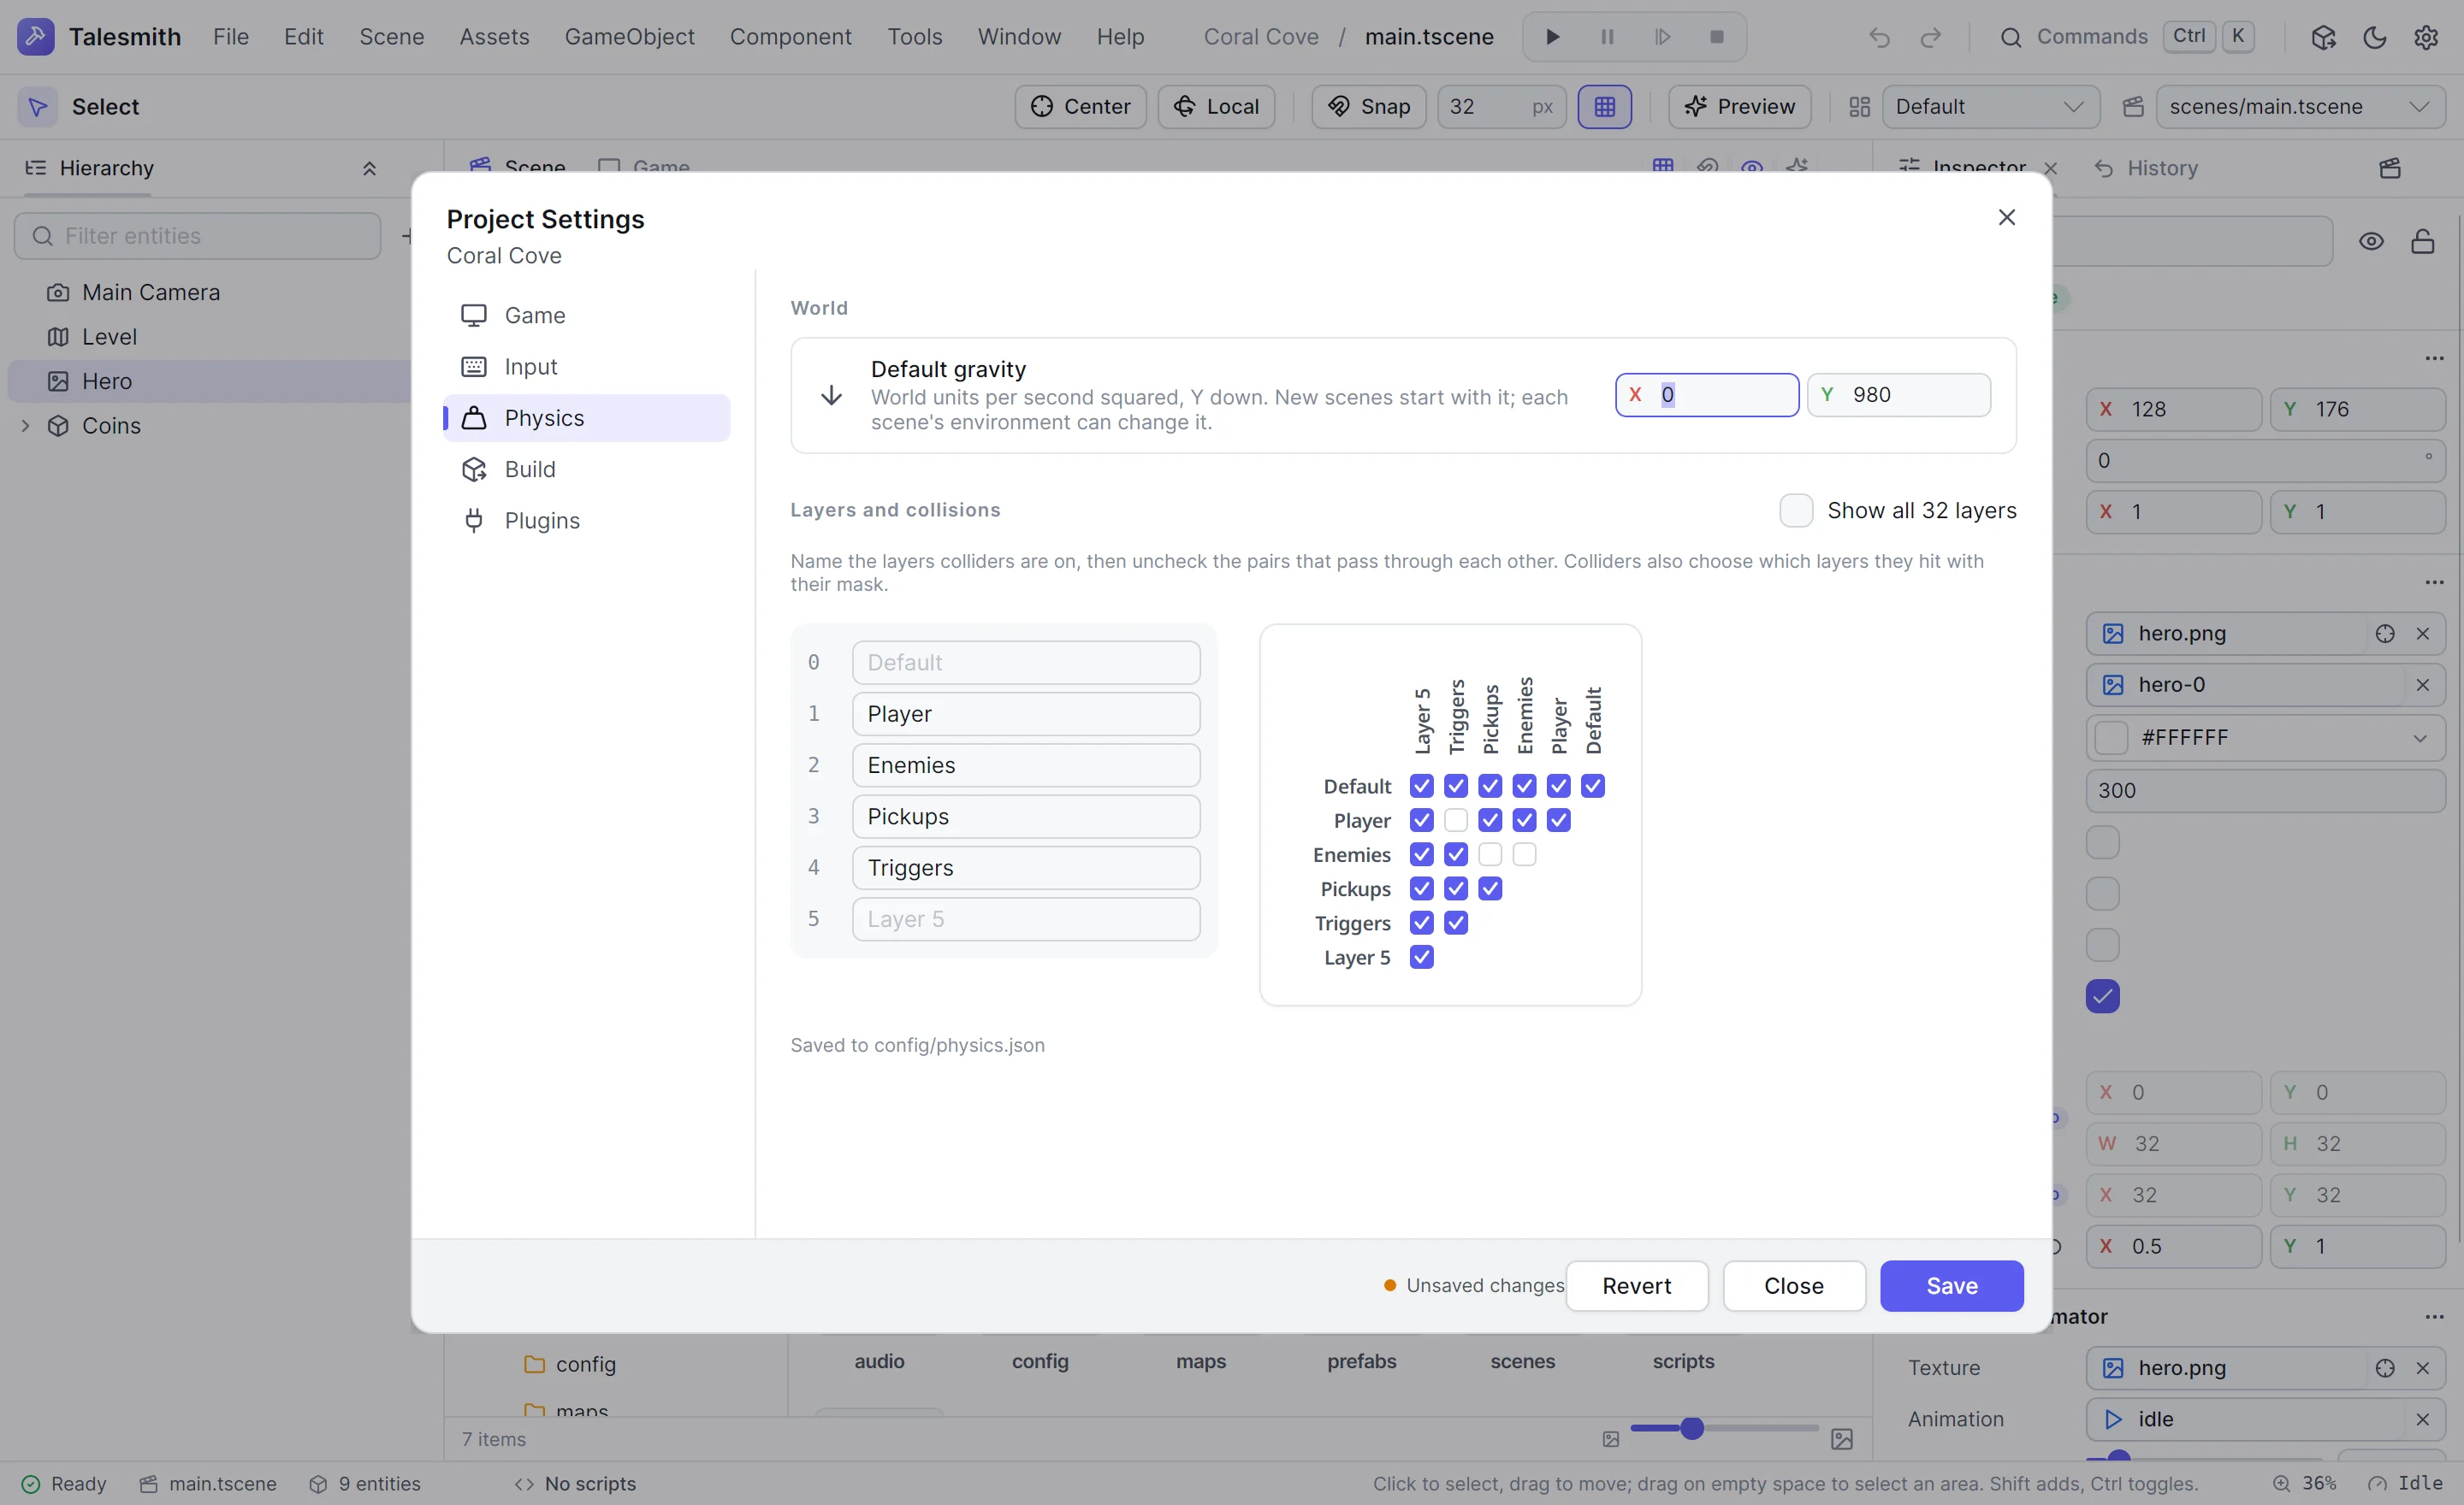This screenshot has height=1505, width=2464.
Task: Enable Show all 32 layers checkbox
Action: (1796, 510)
